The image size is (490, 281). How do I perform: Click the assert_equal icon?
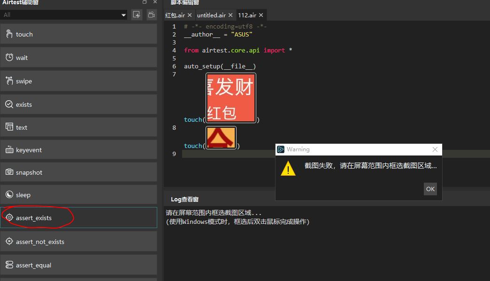tap(9, 265)
